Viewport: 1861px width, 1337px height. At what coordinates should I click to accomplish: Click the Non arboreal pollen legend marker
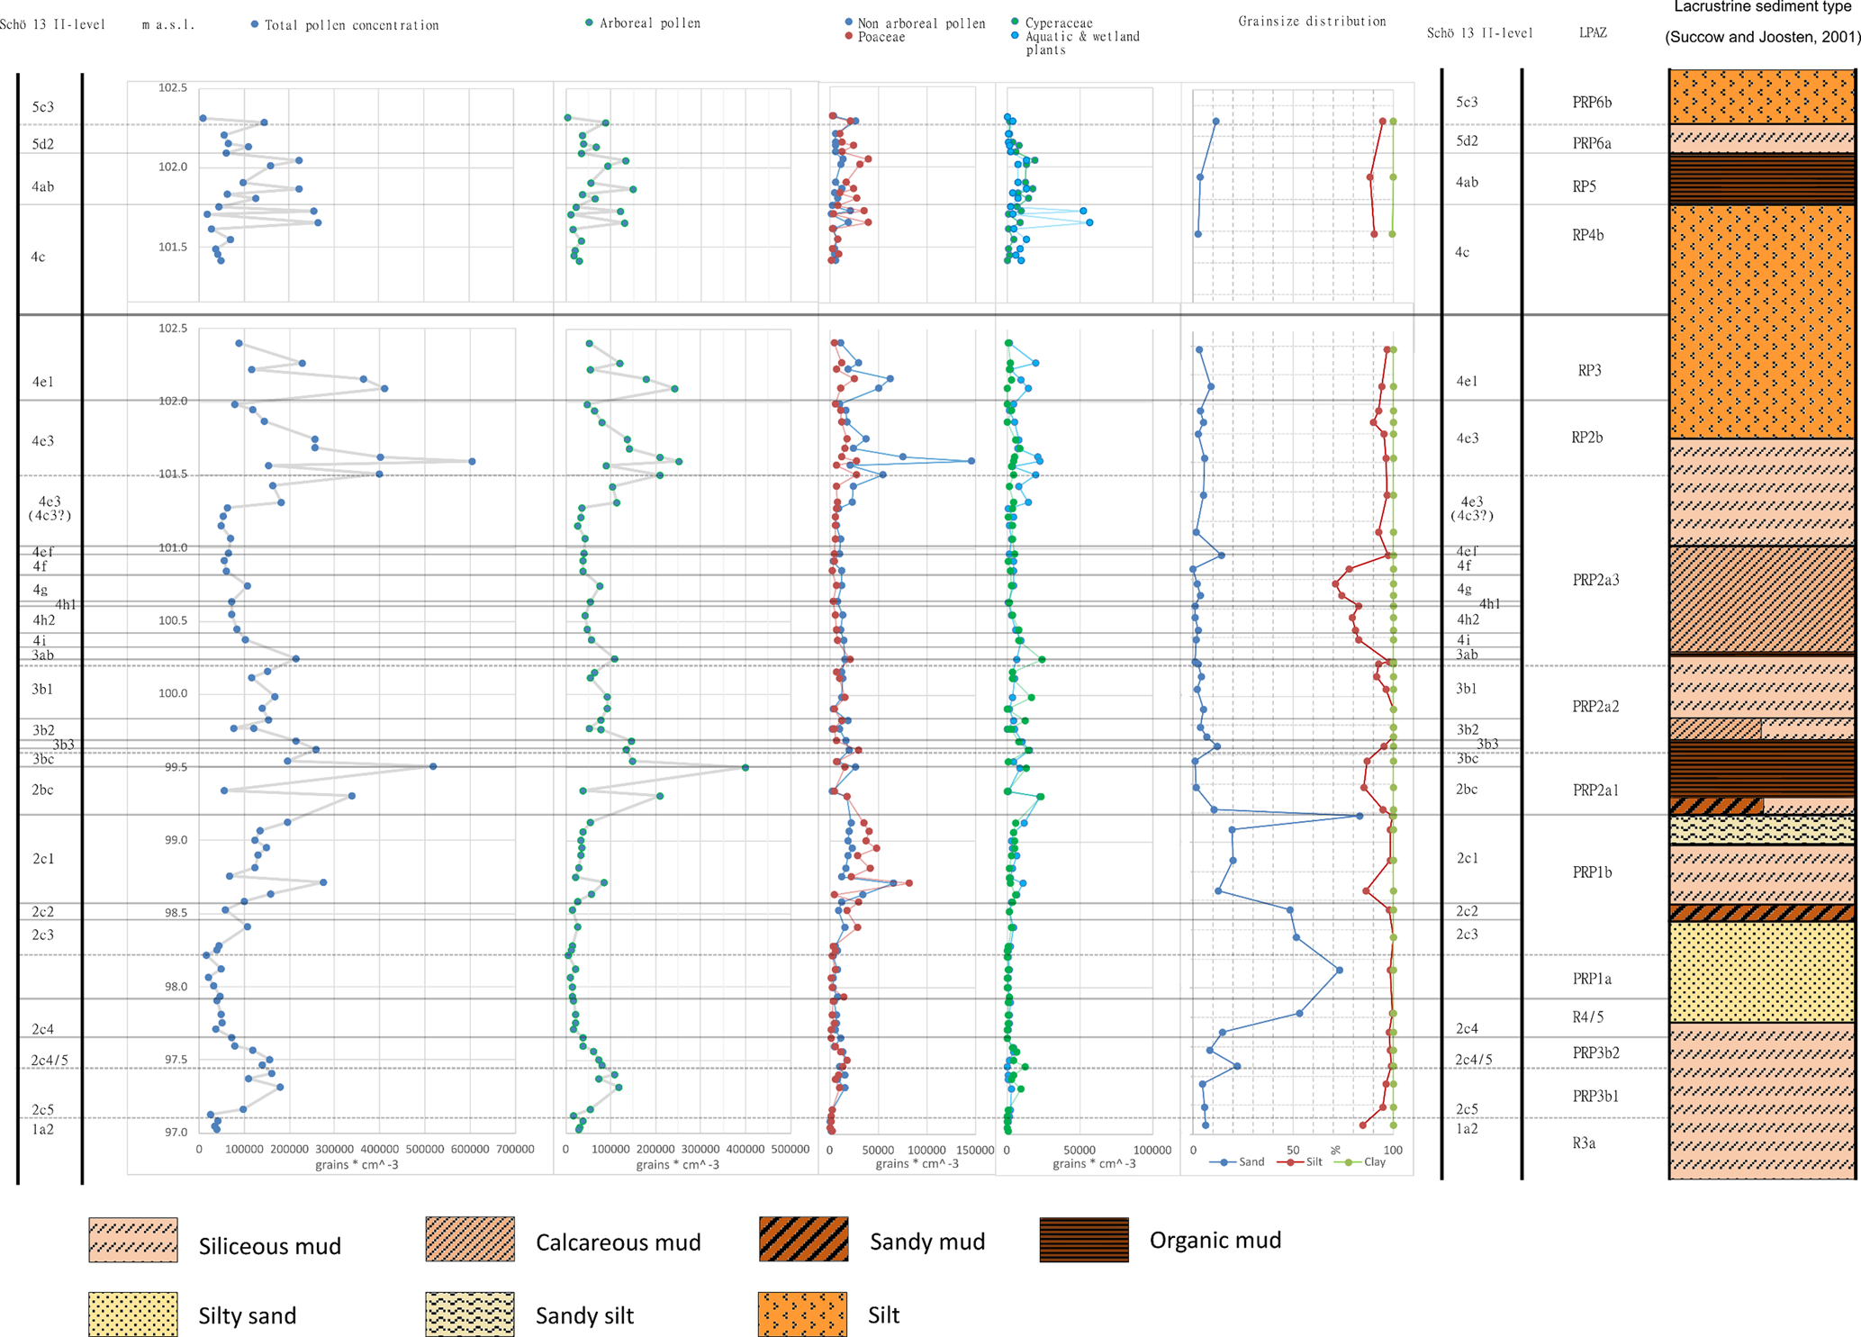(x=848, y=22)
